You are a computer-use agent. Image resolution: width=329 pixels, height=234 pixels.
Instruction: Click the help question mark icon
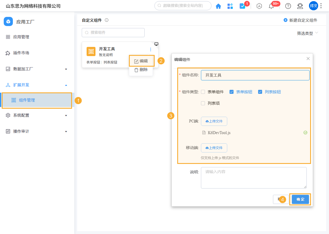coord(288,6)
